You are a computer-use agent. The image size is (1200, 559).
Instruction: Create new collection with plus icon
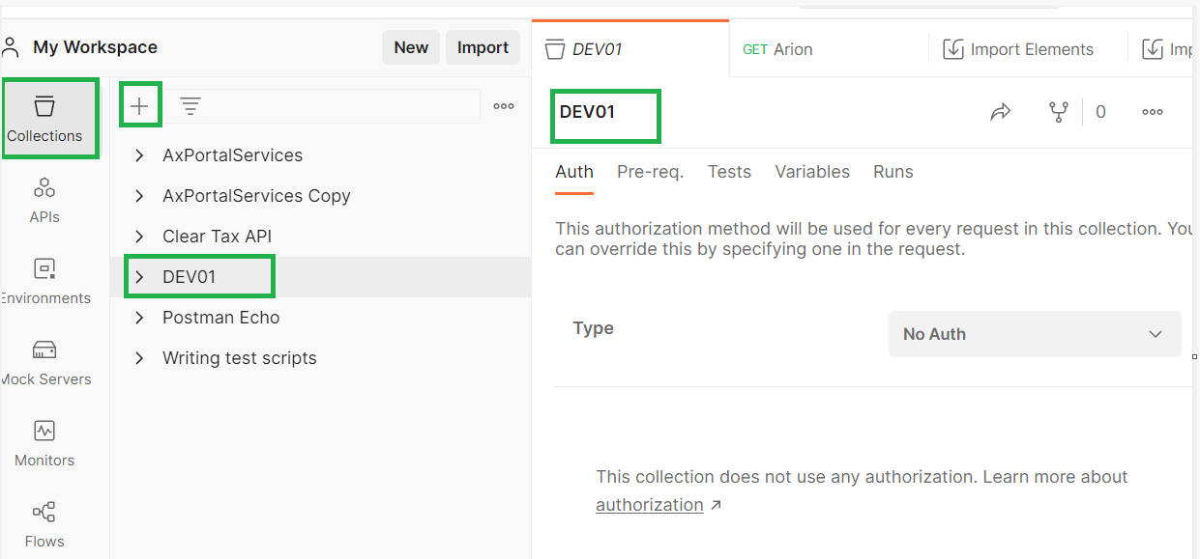[x=140, y=106]
